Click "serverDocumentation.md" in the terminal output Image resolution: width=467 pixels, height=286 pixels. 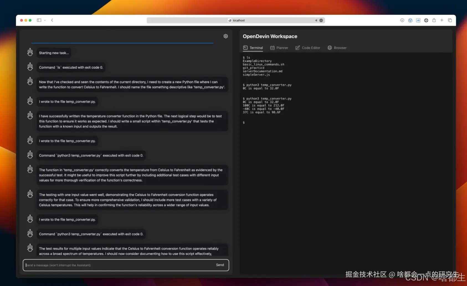pyautogui.click(x=263, y=71)
